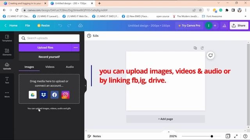Image resolution: width=250 pixels, height=140 pixels.
Task: Click the redo arrow in Canva toolbar
Action: [x=69, y=25]
